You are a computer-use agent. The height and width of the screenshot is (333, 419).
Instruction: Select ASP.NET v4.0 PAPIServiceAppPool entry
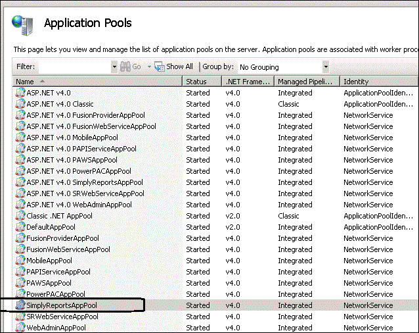[81, 149]
